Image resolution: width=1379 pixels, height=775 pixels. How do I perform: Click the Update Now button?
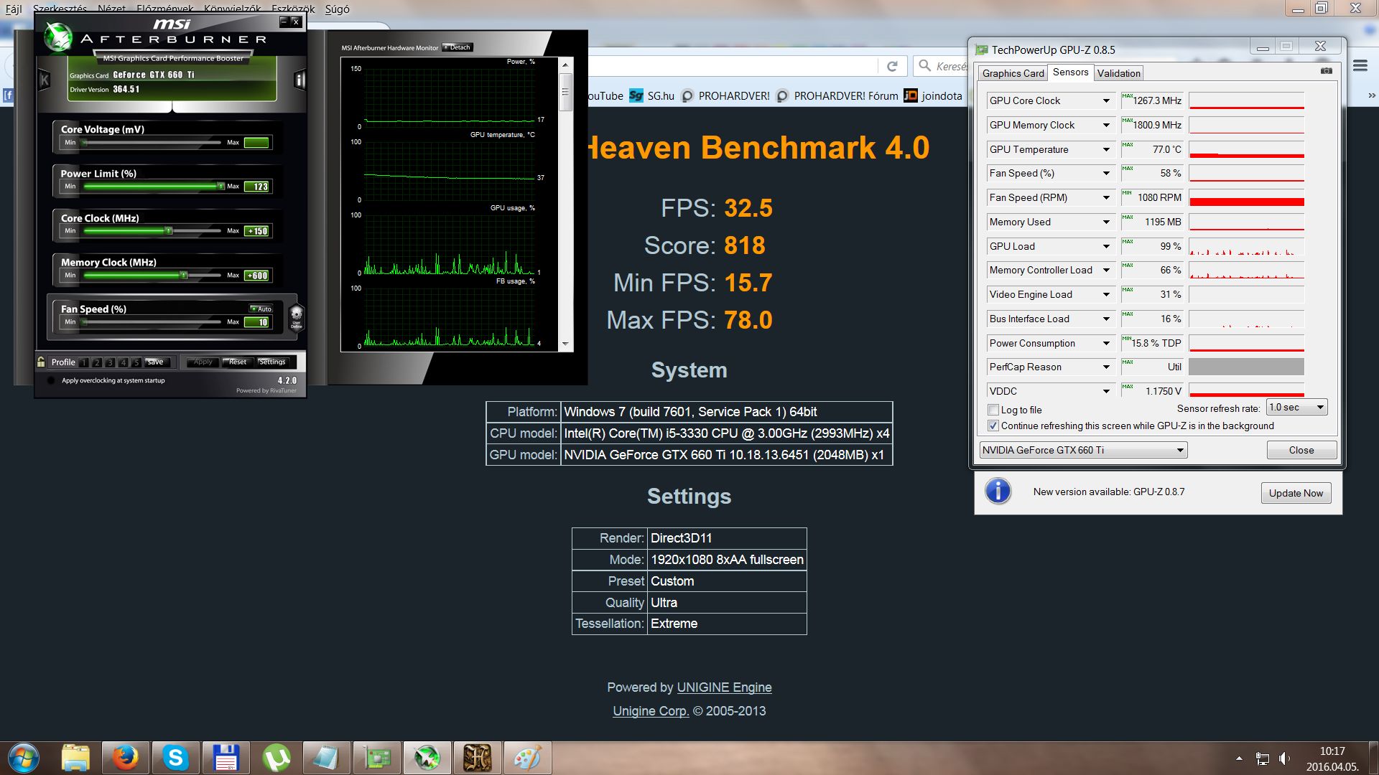click(1296, 493)
